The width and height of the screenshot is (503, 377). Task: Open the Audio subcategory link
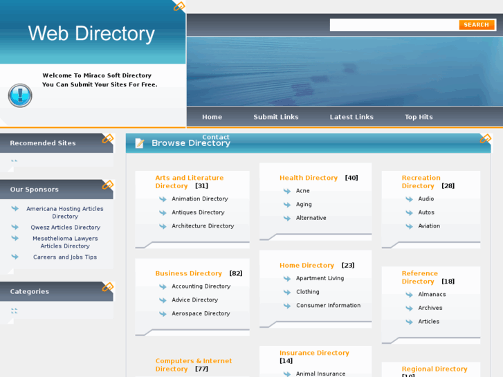(x=426, y=199)
